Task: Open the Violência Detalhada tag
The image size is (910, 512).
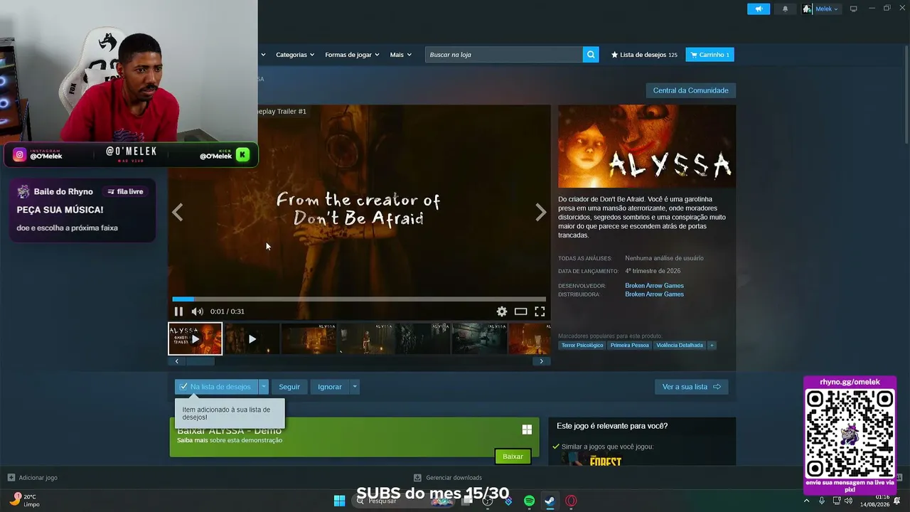Action: [680, 346]
